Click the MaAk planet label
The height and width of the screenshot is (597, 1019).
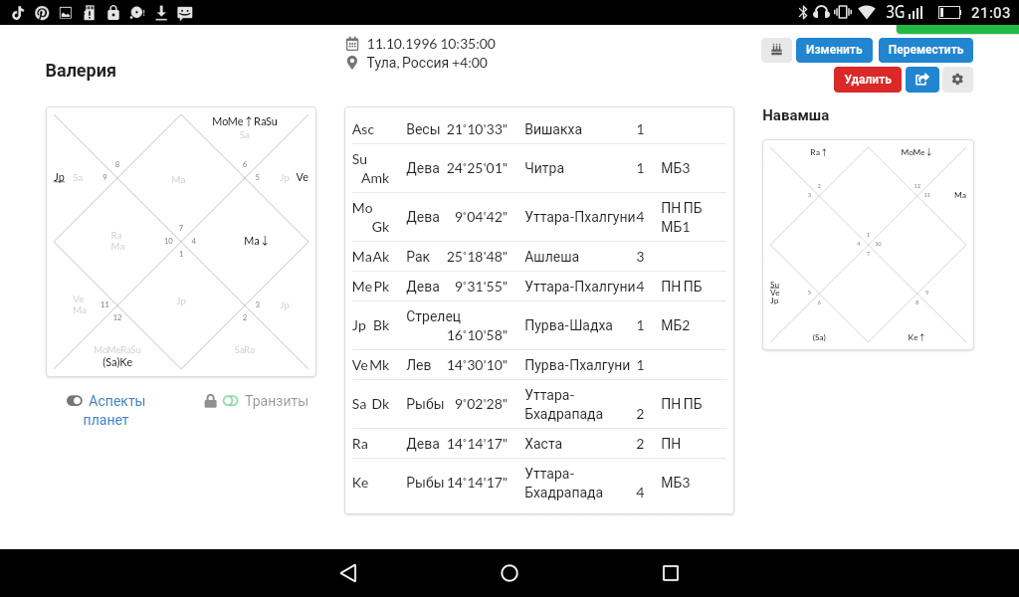click(370, 257)
